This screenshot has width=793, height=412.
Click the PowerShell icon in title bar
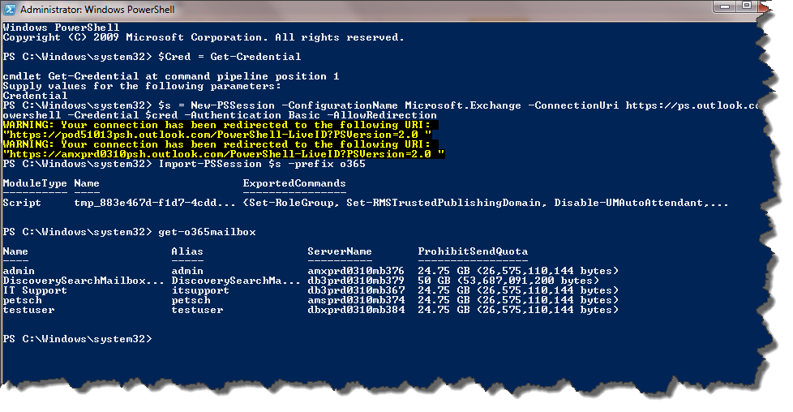[x=10, y=9]
